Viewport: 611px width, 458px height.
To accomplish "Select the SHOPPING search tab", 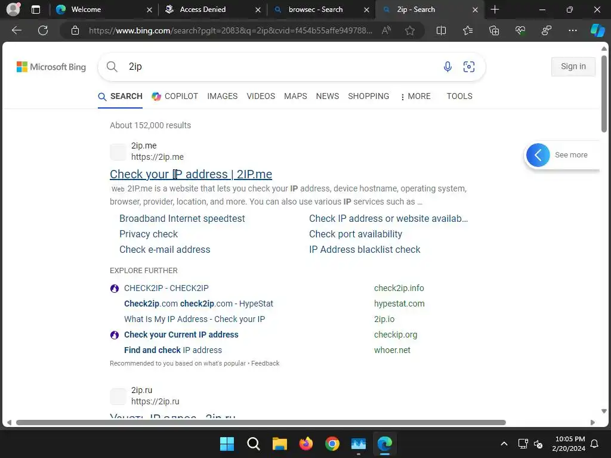I will pos(368,96).
